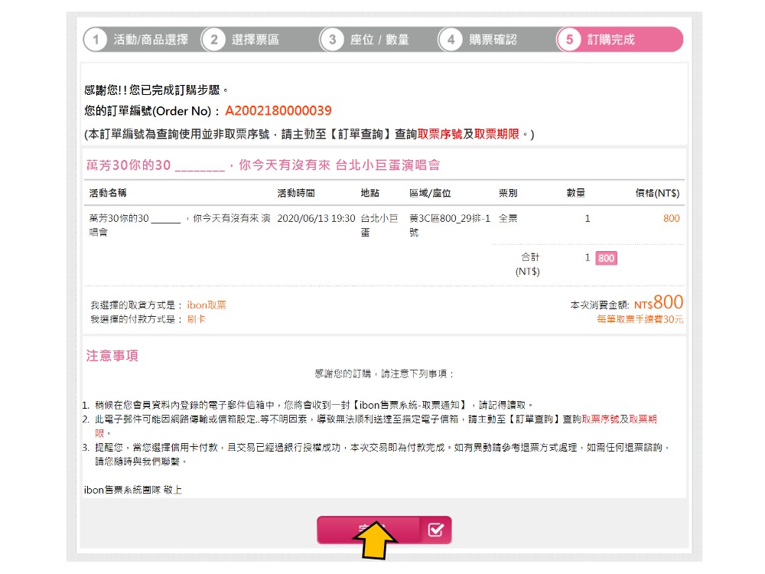Open the 選擇票區 step tab
The height and width of the screenshot is (574, 765).
click(x=256, y=40)
